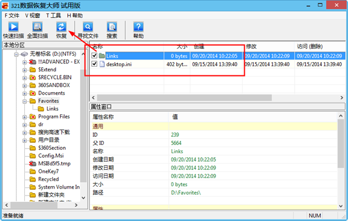This screenshot has height=221, width=348.
Task: Open the H 帮助 menu
Action: [75, 16]
